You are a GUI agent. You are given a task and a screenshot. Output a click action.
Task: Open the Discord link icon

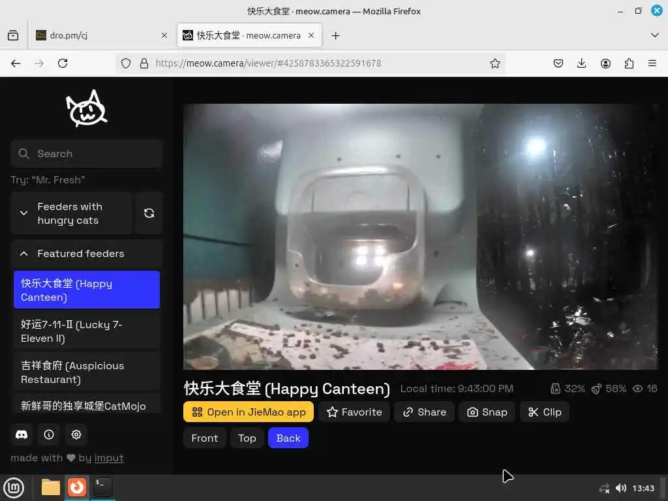22,434
